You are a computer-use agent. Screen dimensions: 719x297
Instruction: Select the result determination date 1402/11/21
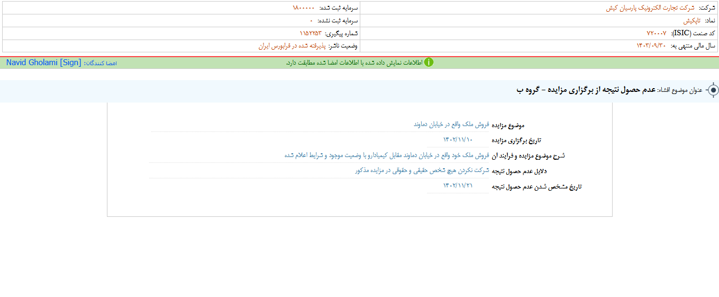458,186
